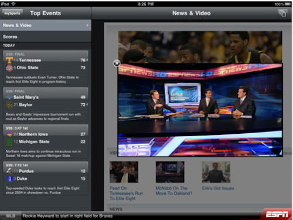Click the 3/26 0:47 1st game status

(x=17, y=128)
